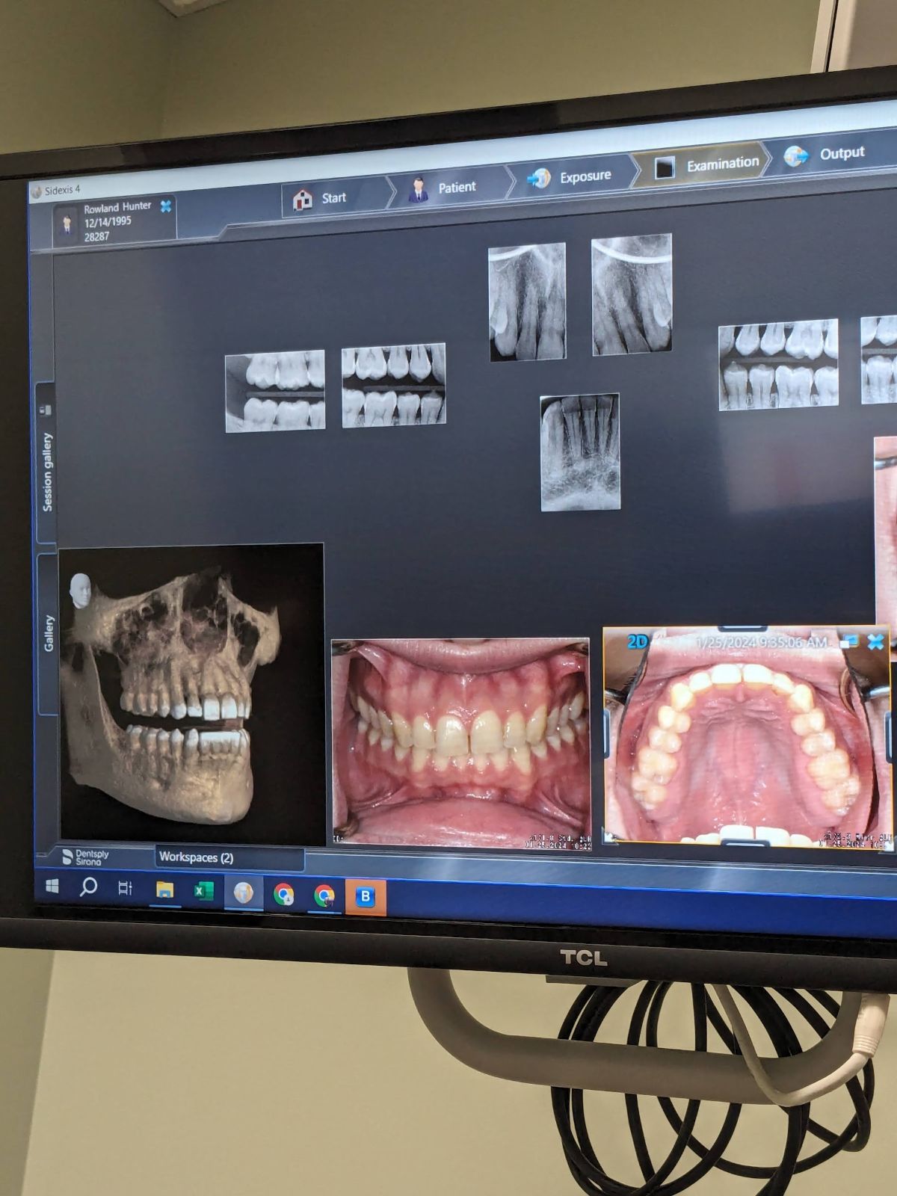The height and width of the screenshot is (1196, 897).
Task: Select the lower anterior periapical X-ray
Action: click(x=580, y=452)
